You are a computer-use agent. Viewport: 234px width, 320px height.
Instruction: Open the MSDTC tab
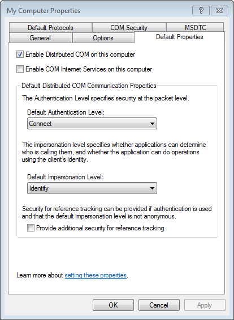(x=195, y=28)
